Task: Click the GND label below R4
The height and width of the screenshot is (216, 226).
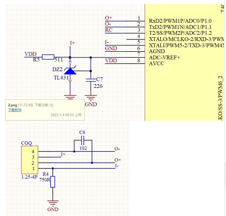Action: point(53,209)
